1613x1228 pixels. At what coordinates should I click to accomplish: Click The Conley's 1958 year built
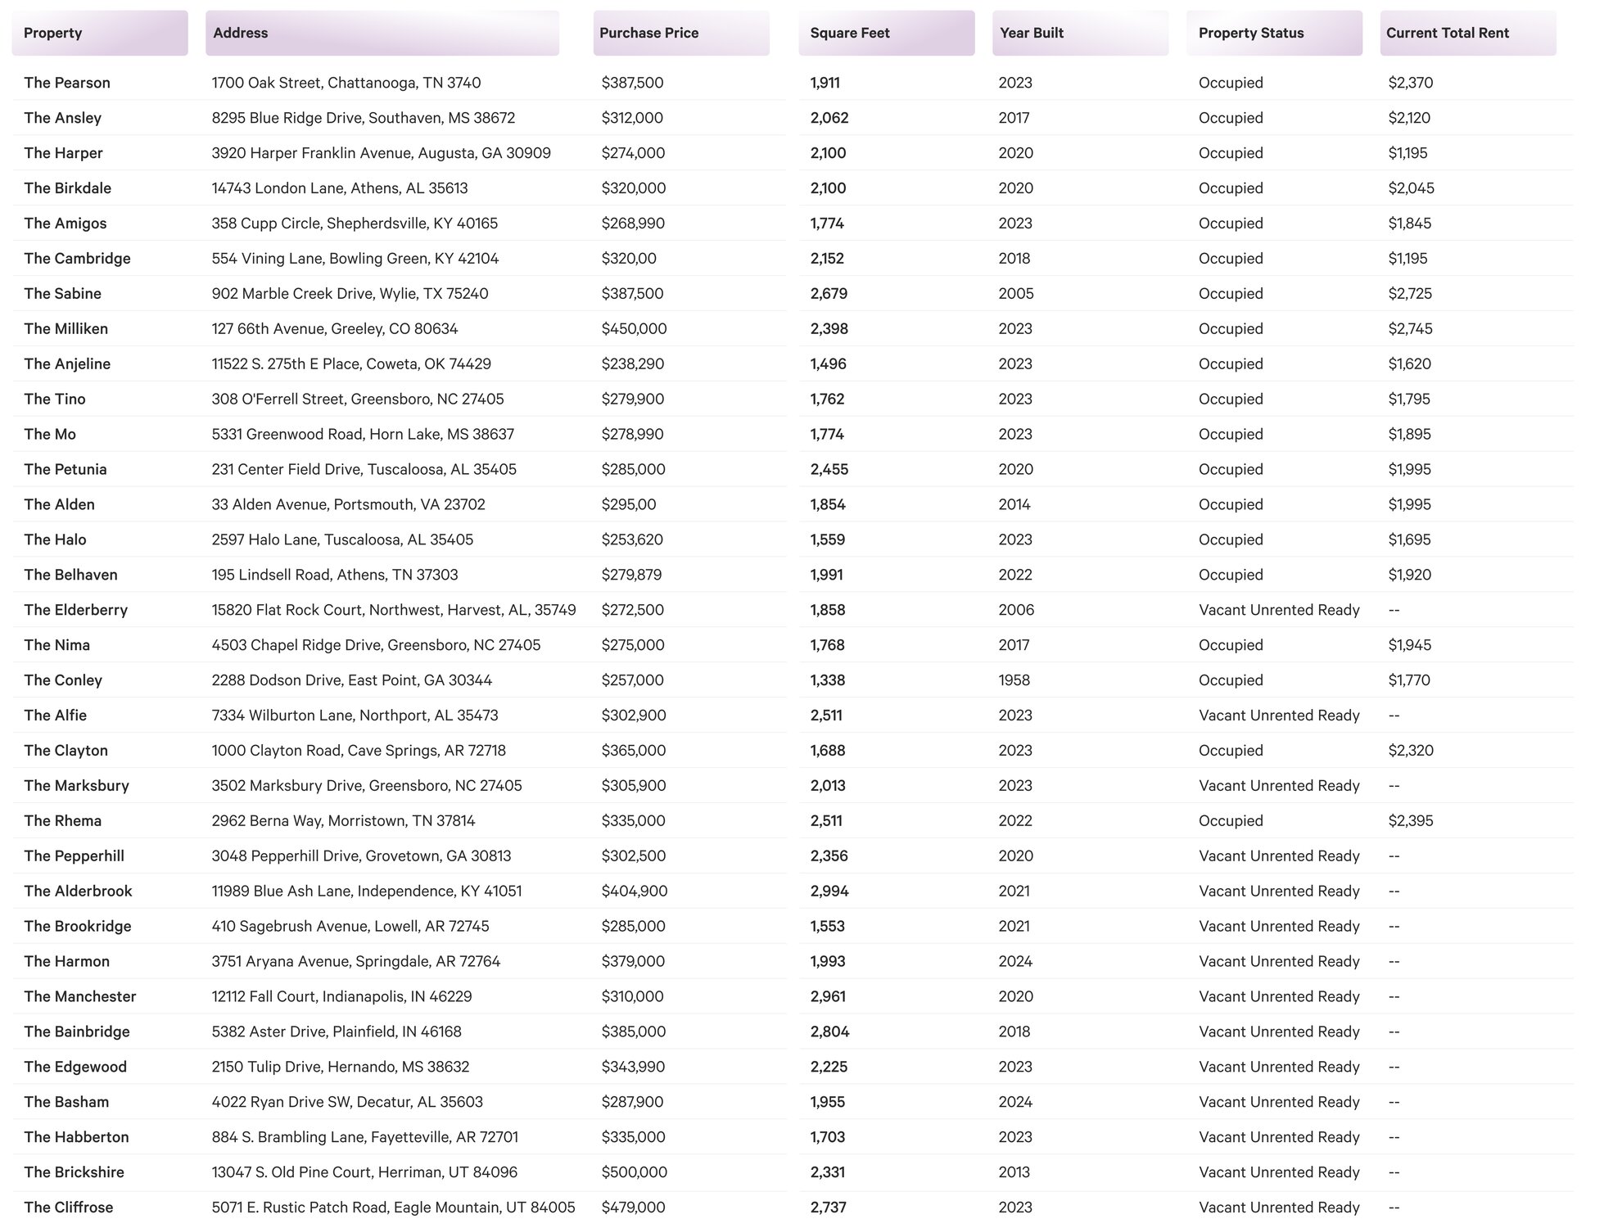(1014, 680)
